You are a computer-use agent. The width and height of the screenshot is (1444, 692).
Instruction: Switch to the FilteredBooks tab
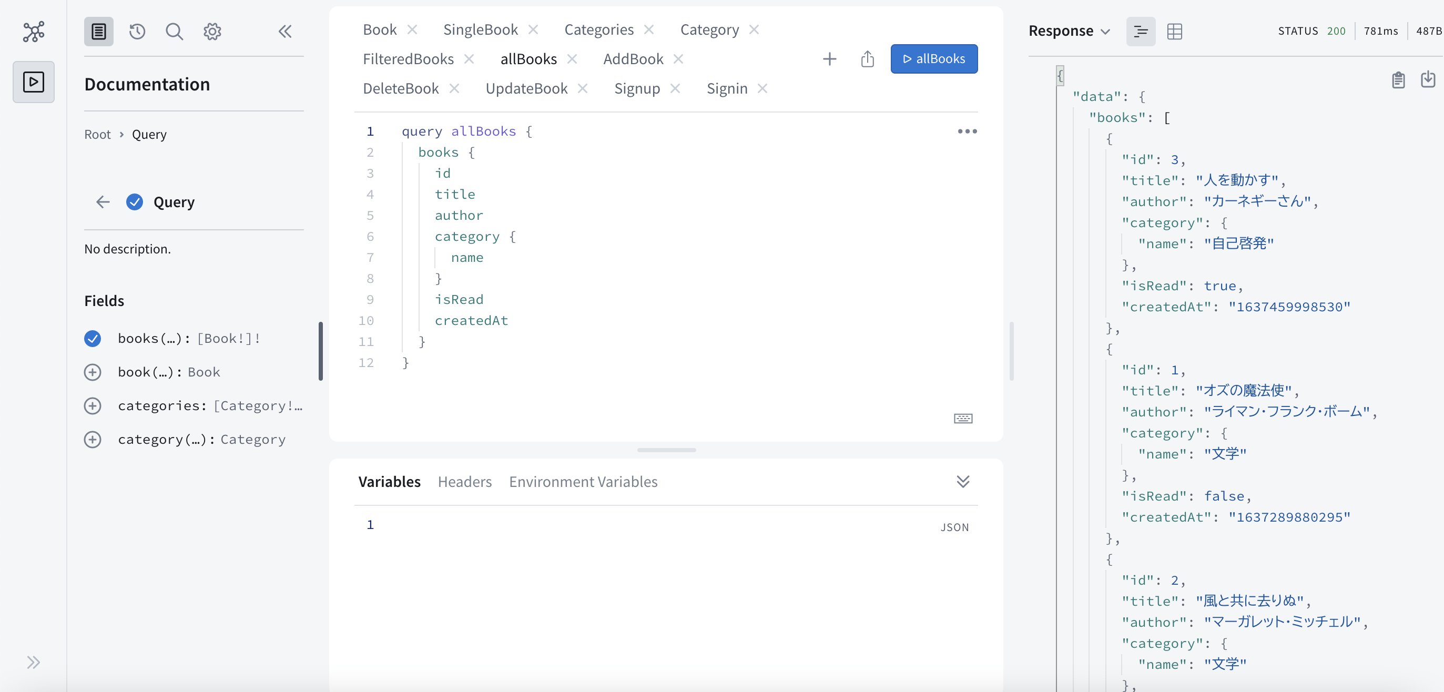coord(408,59)
